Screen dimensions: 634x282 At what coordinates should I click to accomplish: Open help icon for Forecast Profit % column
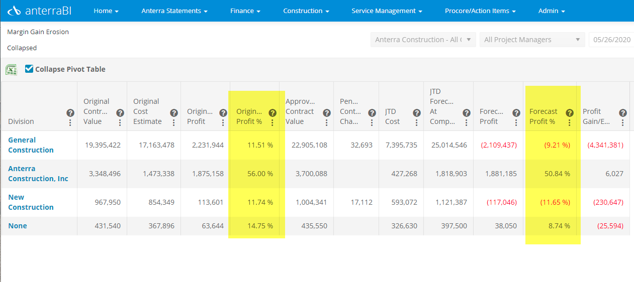(570, 113)
